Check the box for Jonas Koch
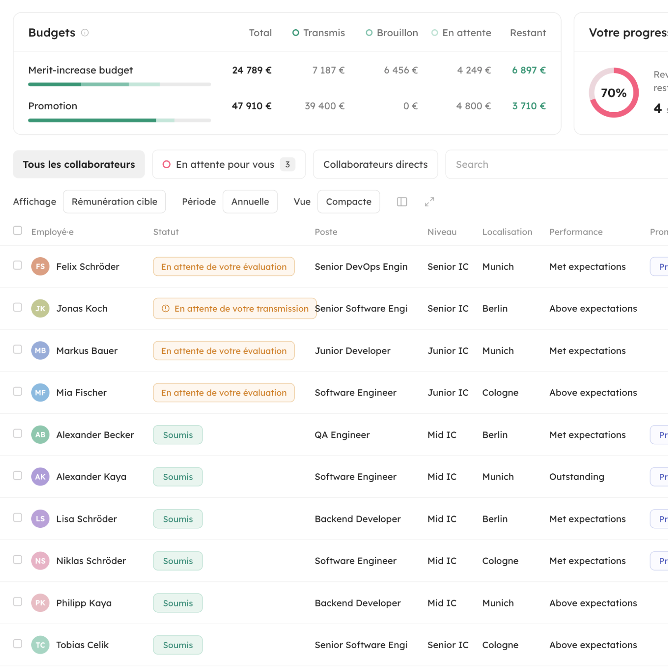The image size is (668, 668). click(17, 307)
